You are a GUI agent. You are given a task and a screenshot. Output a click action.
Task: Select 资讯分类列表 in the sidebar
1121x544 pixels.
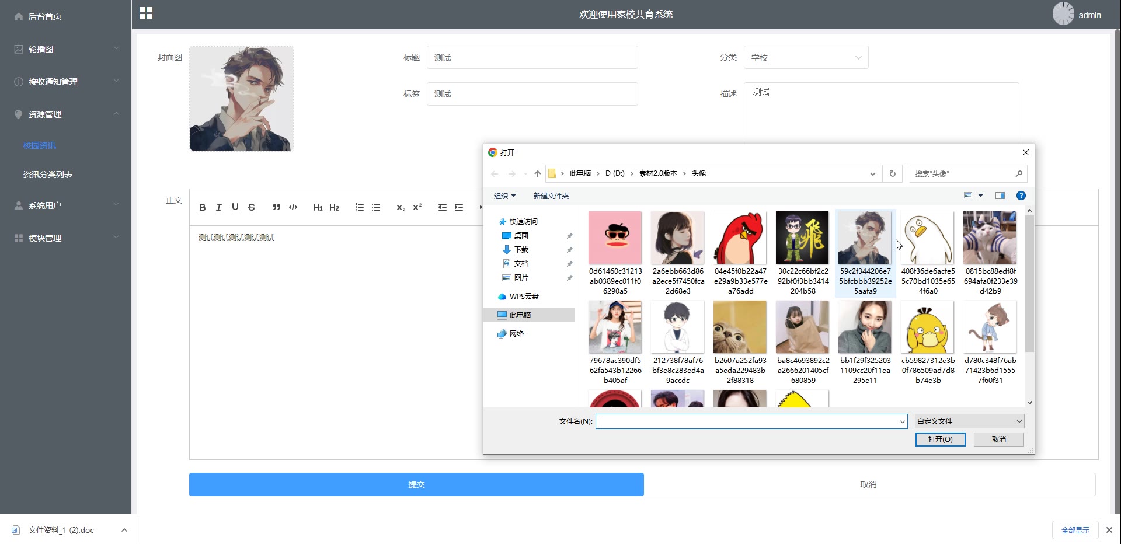[48, 175]
